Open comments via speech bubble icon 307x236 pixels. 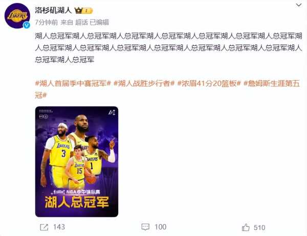(145, 227)
